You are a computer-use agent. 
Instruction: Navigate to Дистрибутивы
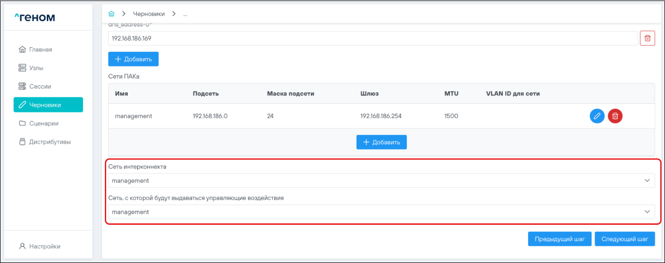[49, 142]
